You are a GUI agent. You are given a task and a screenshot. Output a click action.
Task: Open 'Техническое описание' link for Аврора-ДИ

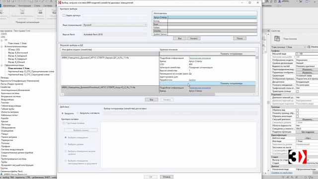coord(200,58)
